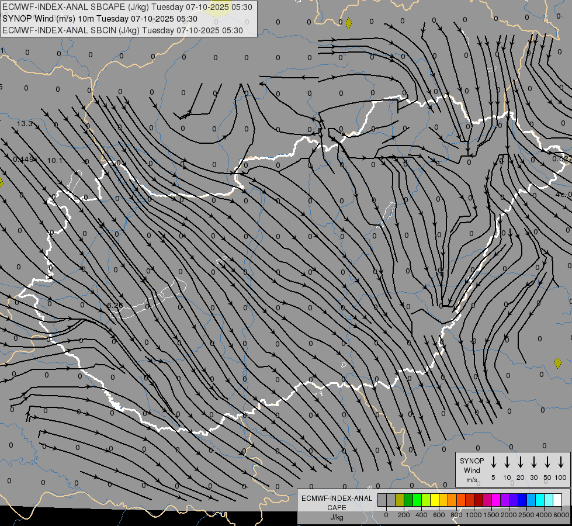This screenshot has width=572, height=526.
Task: Click the 0.449 value on the map
Action: coord(24,160)
